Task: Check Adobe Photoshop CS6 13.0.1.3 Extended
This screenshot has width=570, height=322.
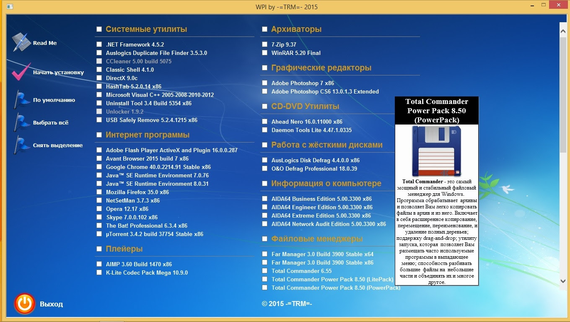Action: [x=264, y=91]
